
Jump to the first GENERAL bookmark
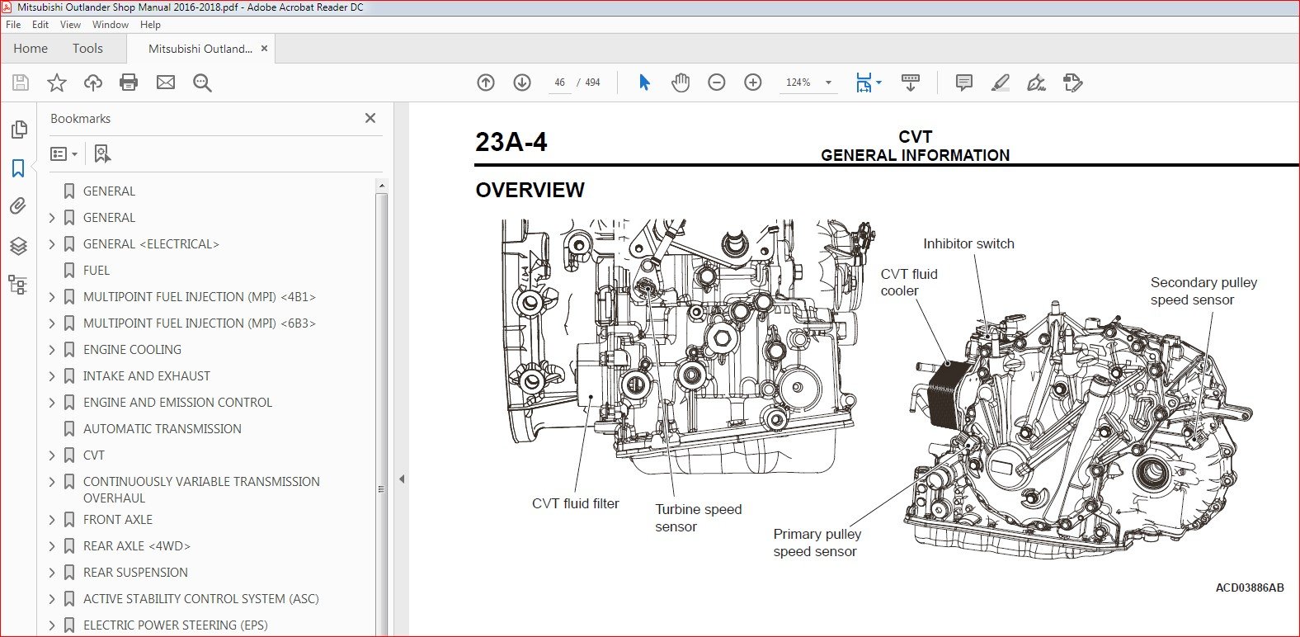pos(109,191)
